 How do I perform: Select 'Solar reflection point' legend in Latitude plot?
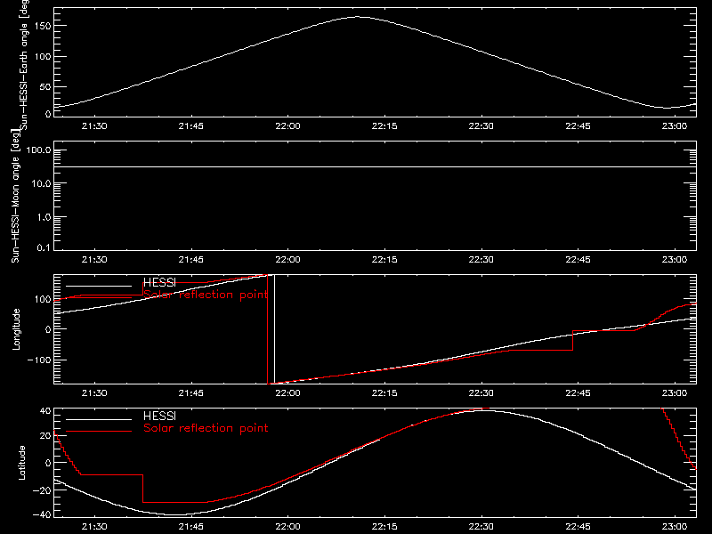pyautogui.click(x=206, y=428)
